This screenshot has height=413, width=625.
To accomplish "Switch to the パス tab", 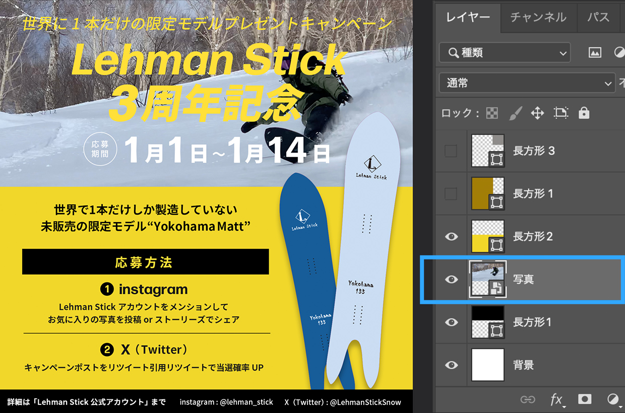I will (x=598, y=18).
